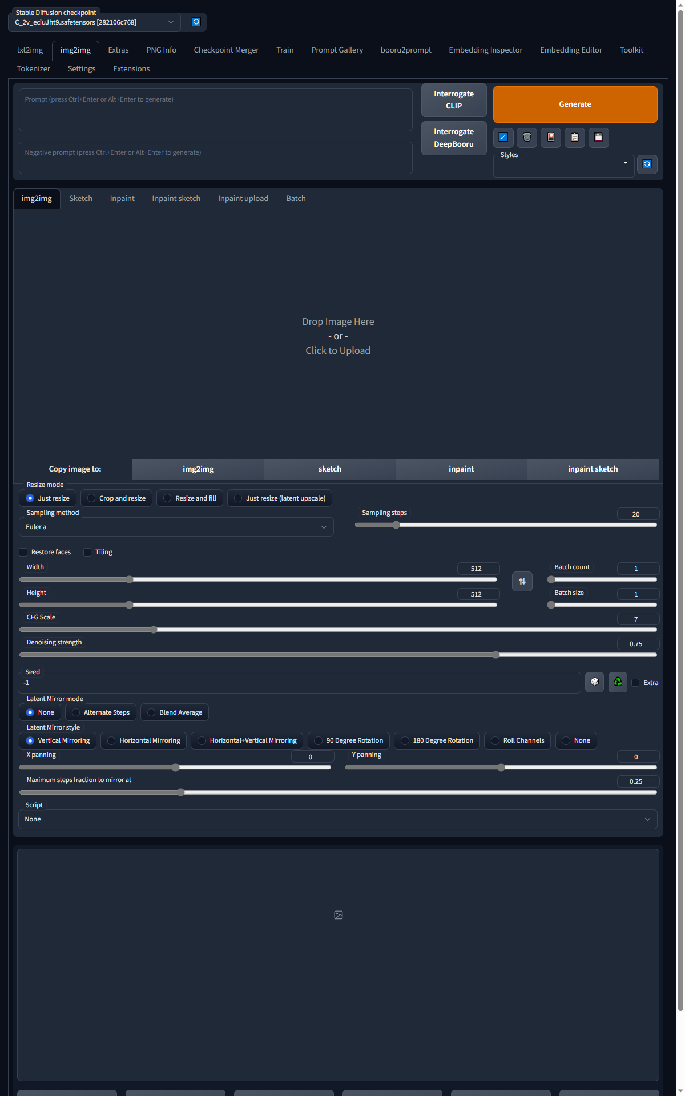The width and height of the screenshot is (685, 1096).
Task: Copy image to inpaint sketch
Action: click(593, 469)
